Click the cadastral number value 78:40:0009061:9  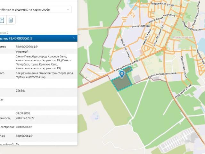coord(27,47)
